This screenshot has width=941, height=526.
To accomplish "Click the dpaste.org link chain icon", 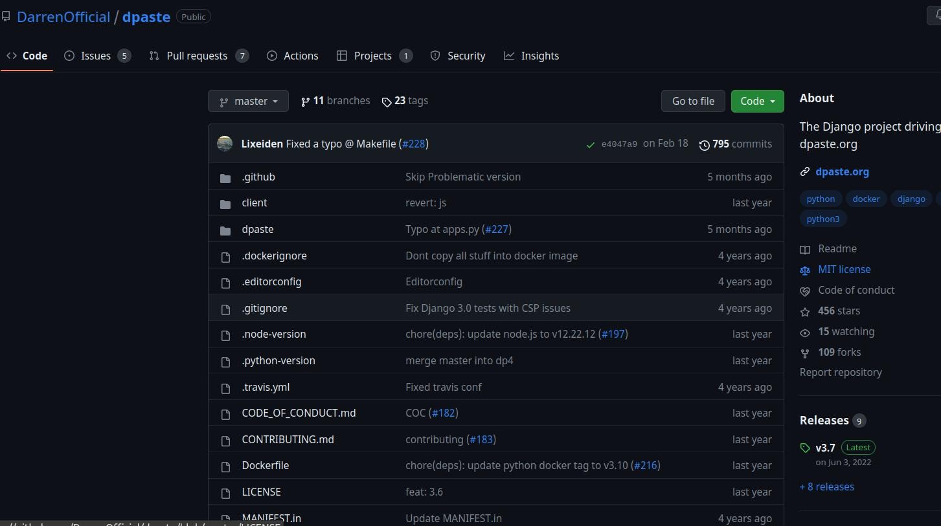I will [x=805, y=172].
